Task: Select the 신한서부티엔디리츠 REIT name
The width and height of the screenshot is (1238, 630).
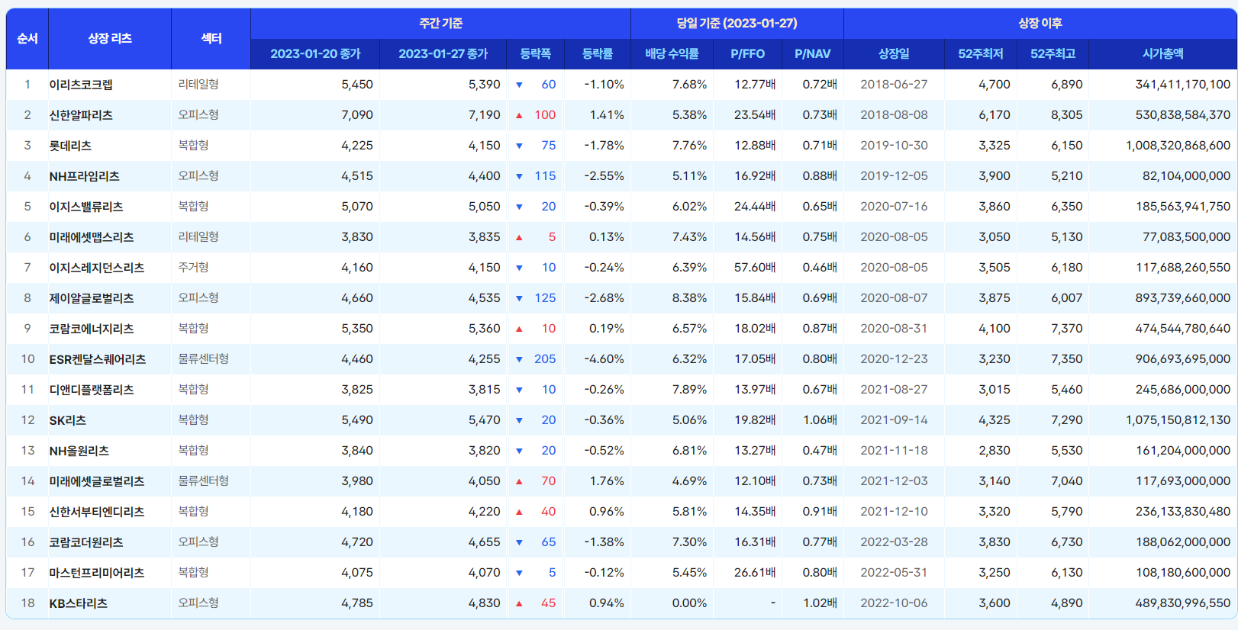Action: [97, 512]
